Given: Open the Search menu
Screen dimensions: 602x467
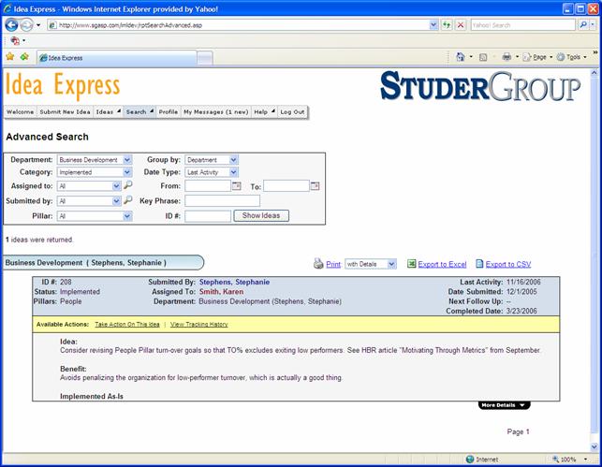Looking at the screenshot, I should 139,112.
